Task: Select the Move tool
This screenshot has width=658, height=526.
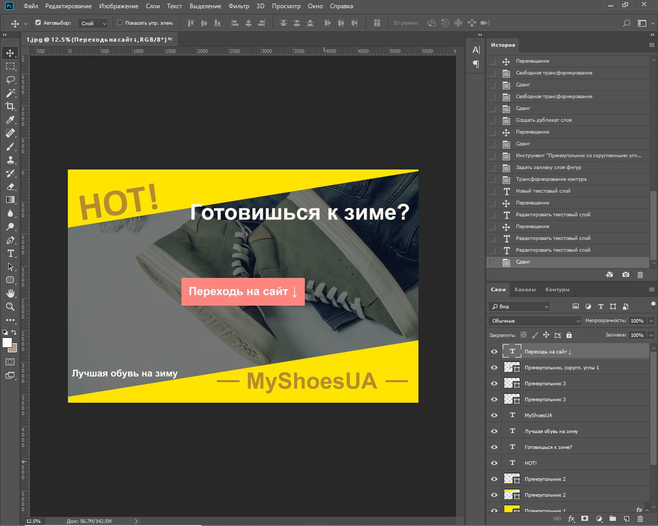Action: 10,53
